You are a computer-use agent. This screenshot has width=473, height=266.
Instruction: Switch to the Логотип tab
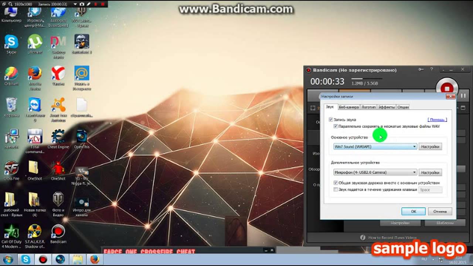click(368, 107)
